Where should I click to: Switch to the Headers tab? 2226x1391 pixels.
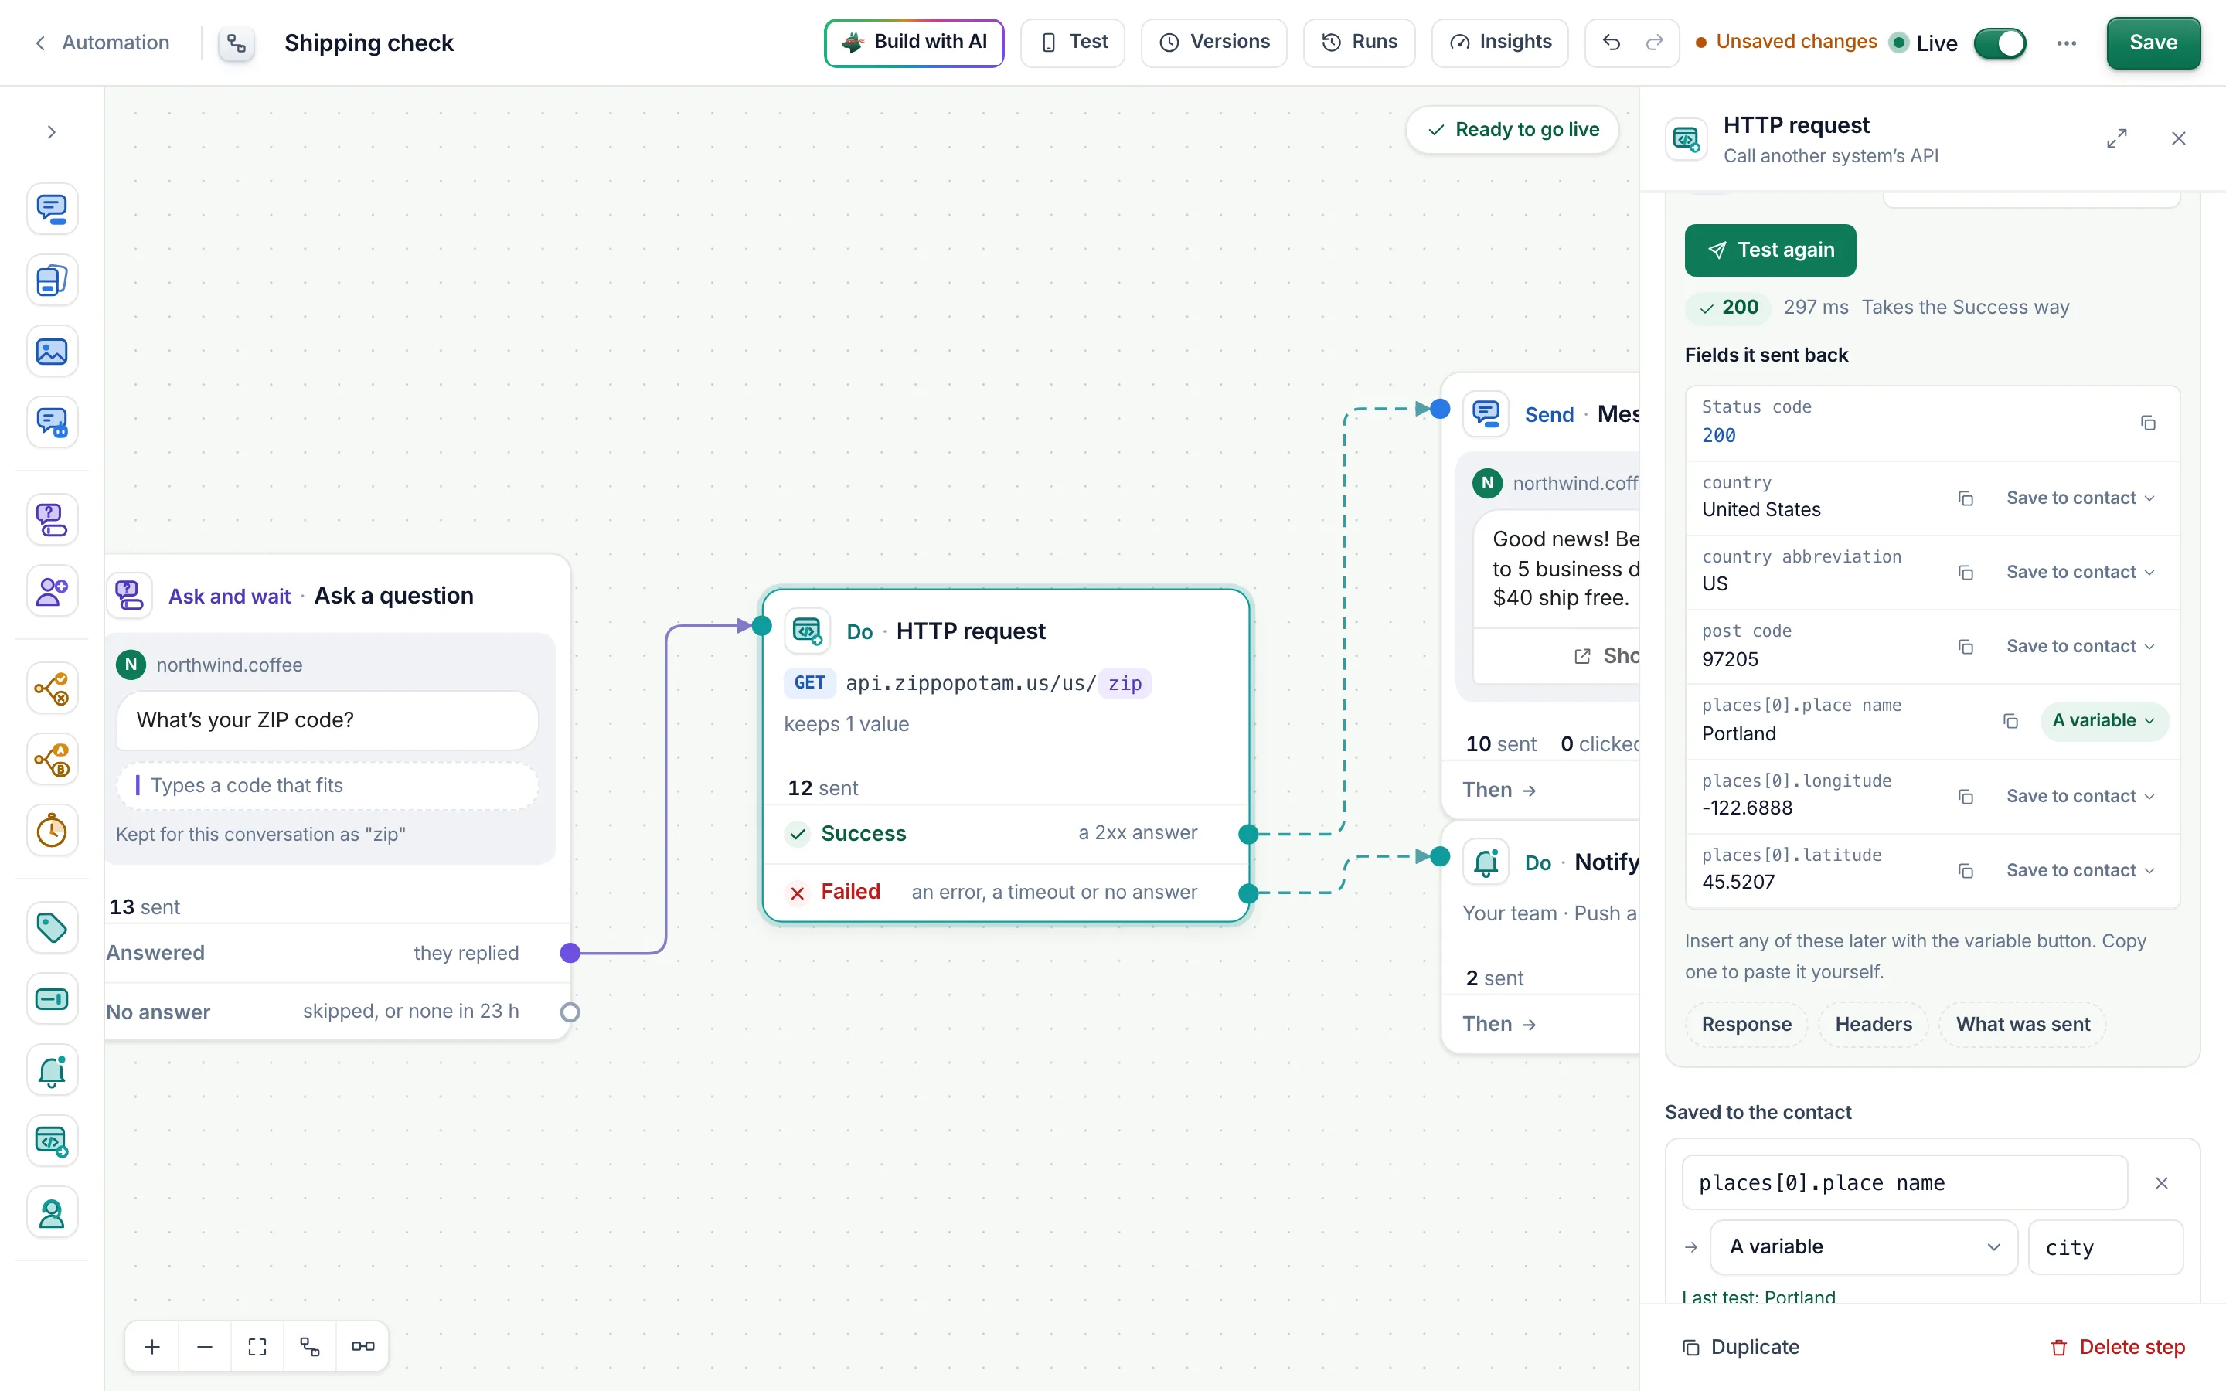tap(1873, 1025)
